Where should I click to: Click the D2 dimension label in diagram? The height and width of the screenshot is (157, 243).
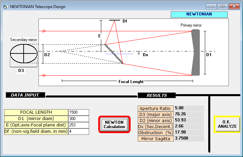47,55
